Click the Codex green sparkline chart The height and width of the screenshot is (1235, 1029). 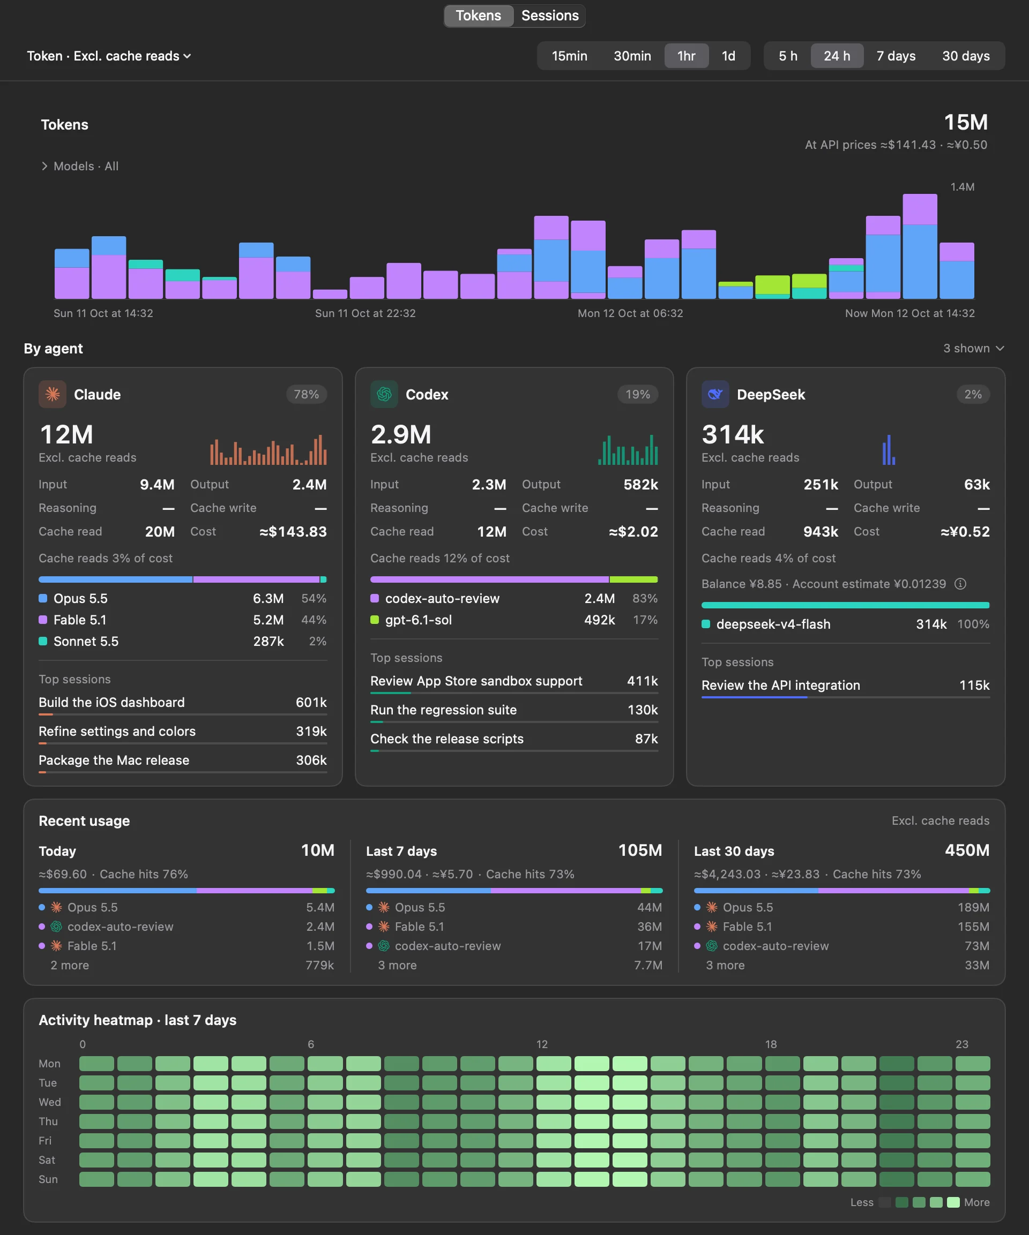[x=628, y=450]
